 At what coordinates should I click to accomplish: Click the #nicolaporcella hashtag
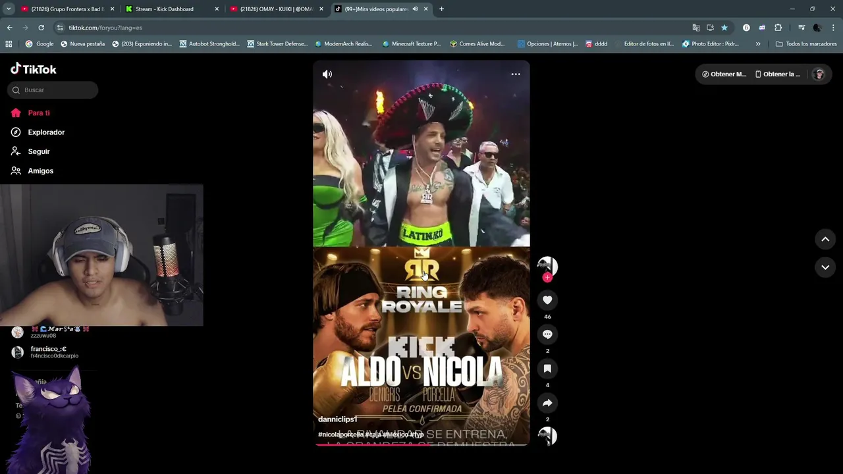(341, 434)
